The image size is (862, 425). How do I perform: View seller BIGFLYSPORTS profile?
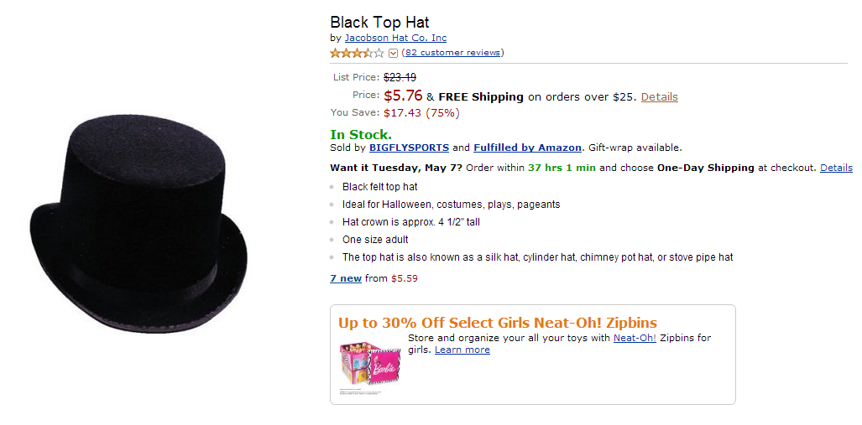point(409,148)
